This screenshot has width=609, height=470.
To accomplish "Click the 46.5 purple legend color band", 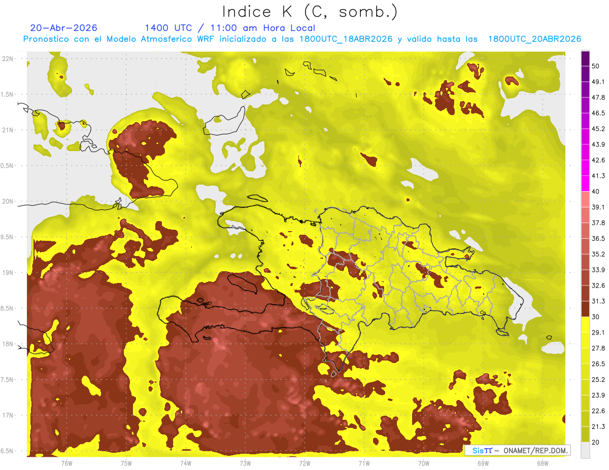I will click(x=585, y=105).
